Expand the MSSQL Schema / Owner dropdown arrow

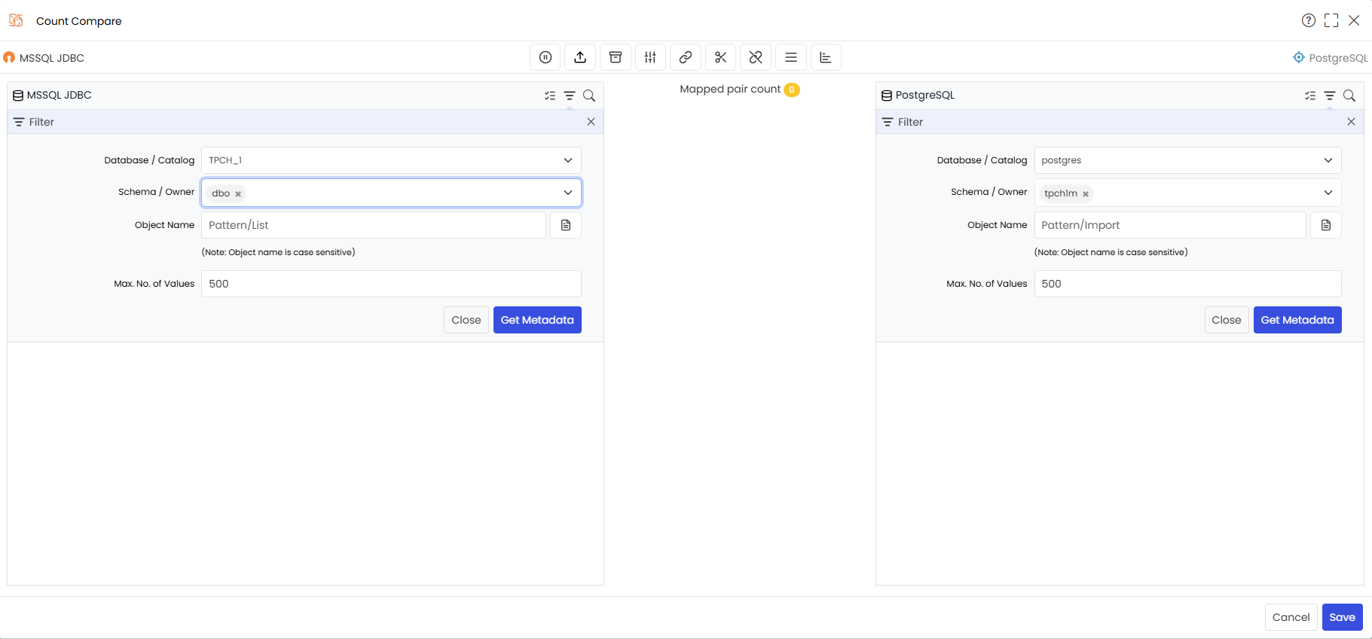(x=568, y=193)
